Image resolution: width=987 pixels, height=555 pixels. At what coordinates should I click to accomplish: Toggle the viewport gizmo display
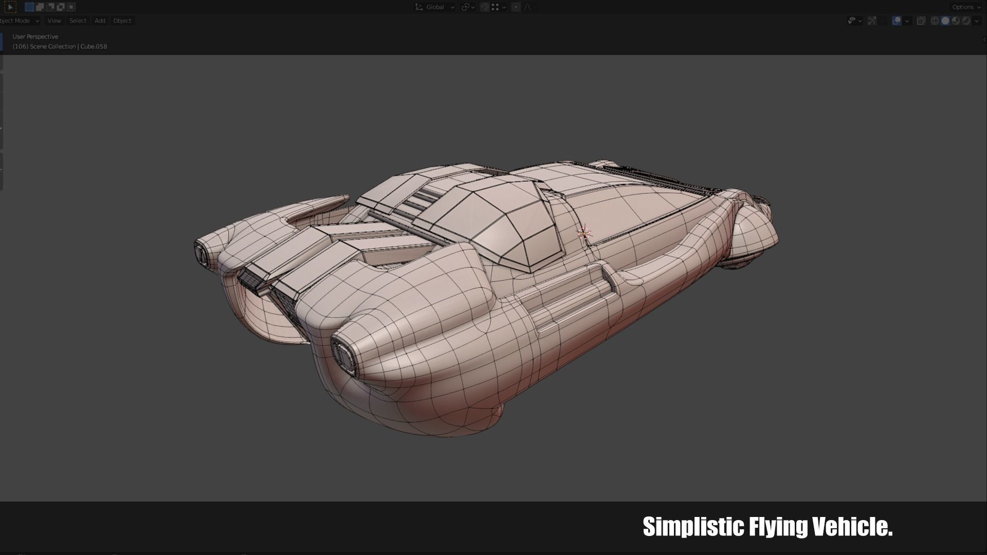click(872, 21)
